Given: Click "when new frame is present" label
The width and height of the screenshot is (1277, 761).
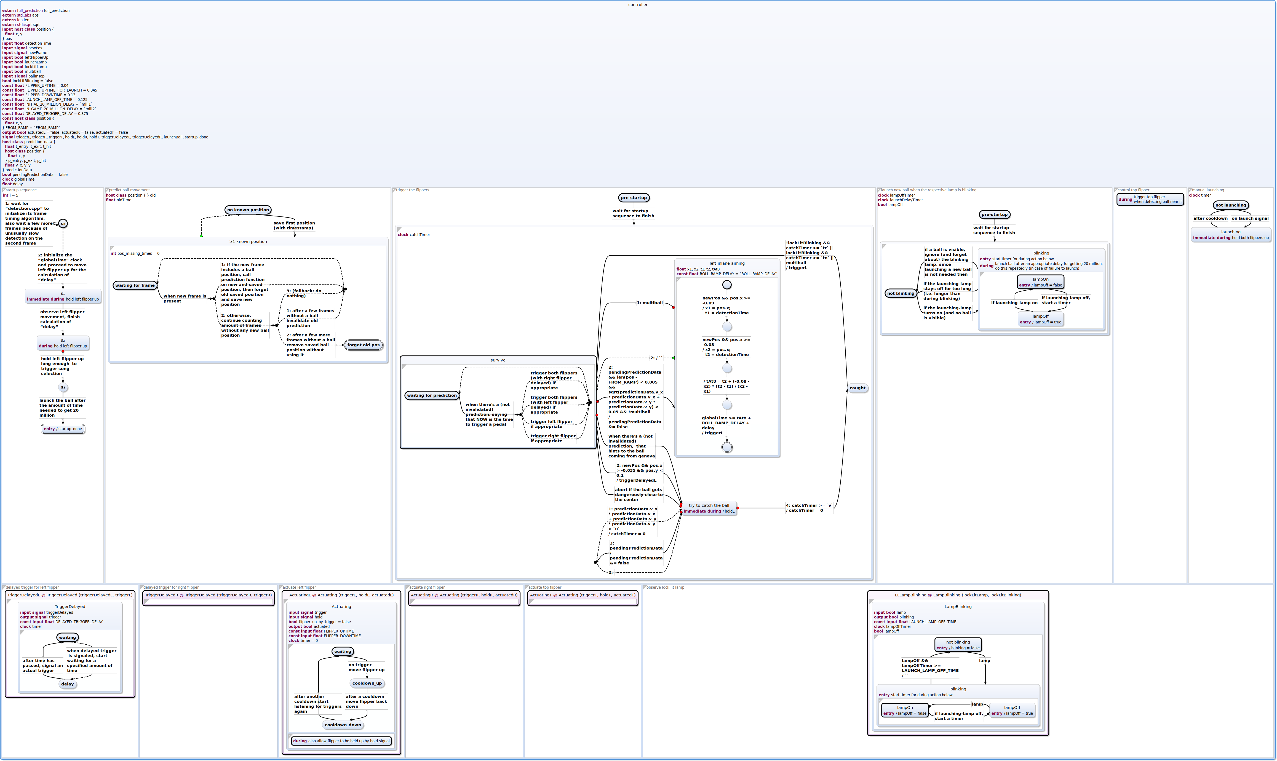Looking at the screenshot, I should (185, 299).
